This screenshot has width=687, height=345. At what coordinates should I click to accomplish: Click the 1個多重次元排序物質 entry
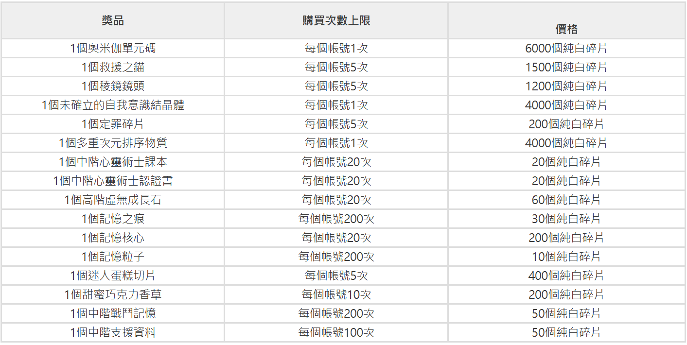(x=113, y=143)
